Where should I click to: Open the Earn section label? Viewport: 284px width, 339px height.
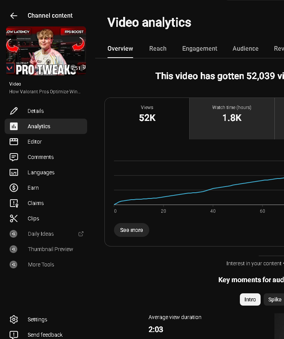tap(33, 188)
